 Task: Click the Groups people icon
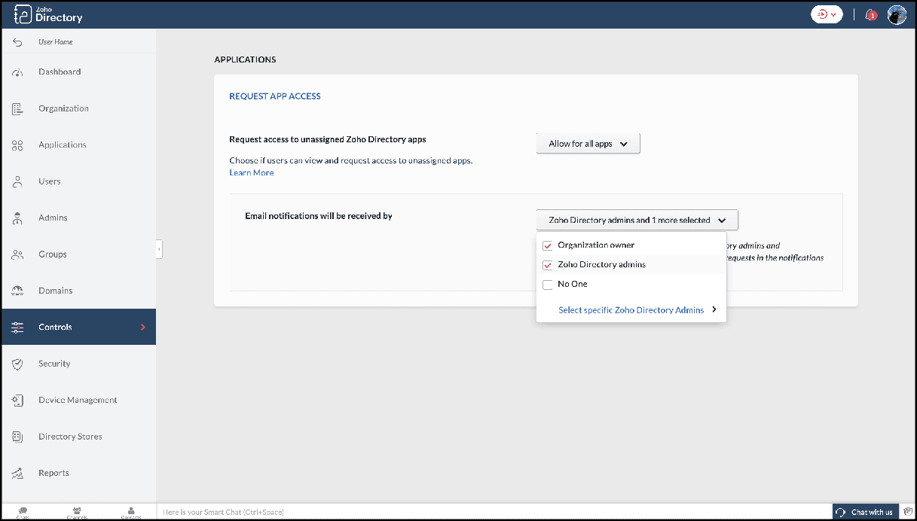18,254
